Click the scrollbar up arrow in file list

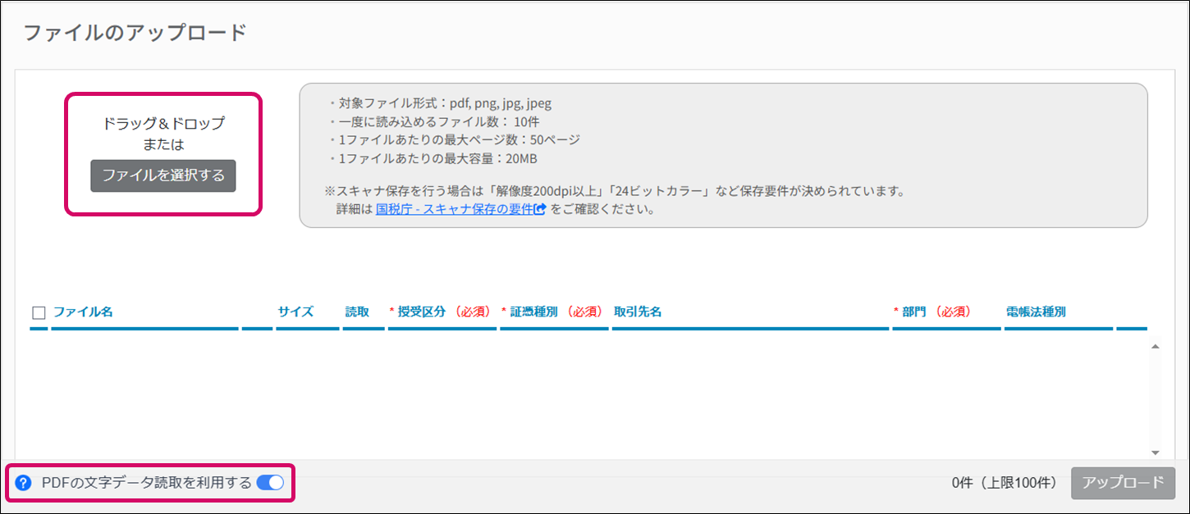(1155, 347)
